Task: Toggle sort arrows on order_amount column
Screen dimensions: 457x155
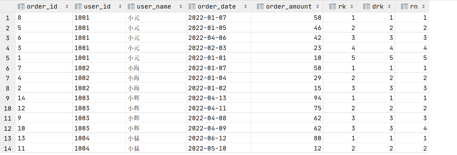Action: point(318,6)
